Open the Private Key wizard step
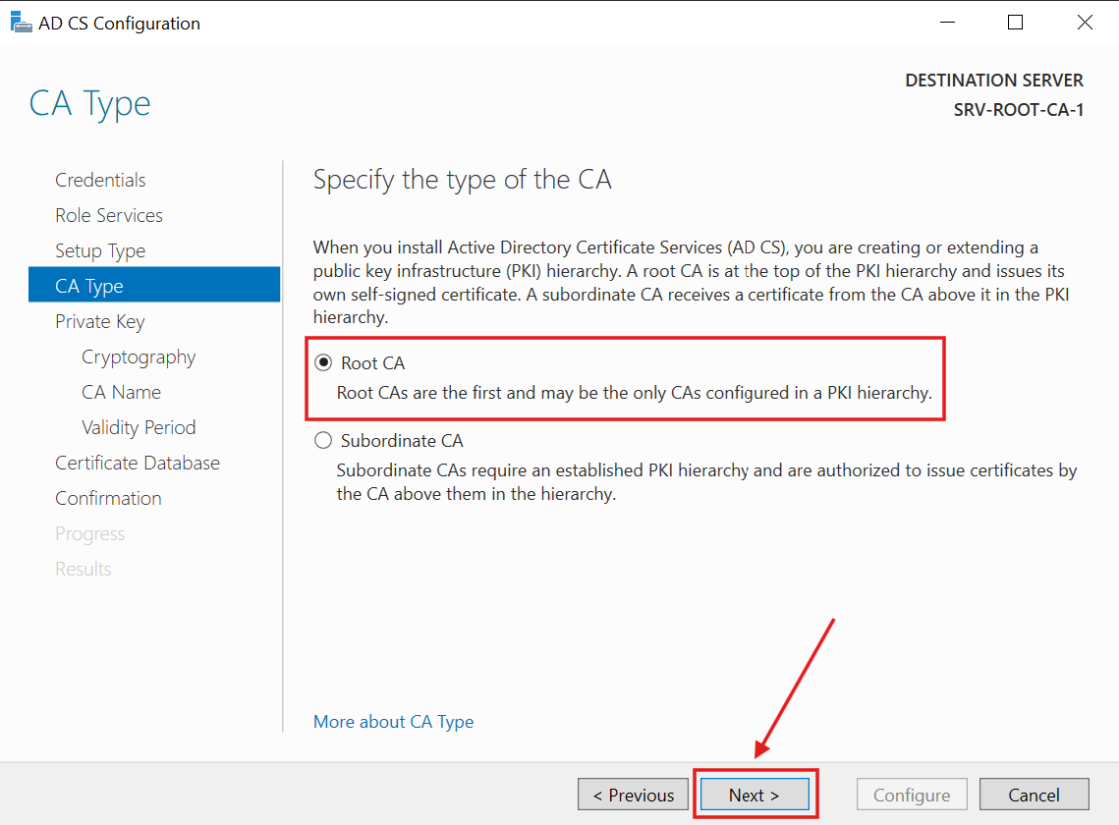Image resolution: width=1119 pixels, height=825 pixels. (99, 321)
